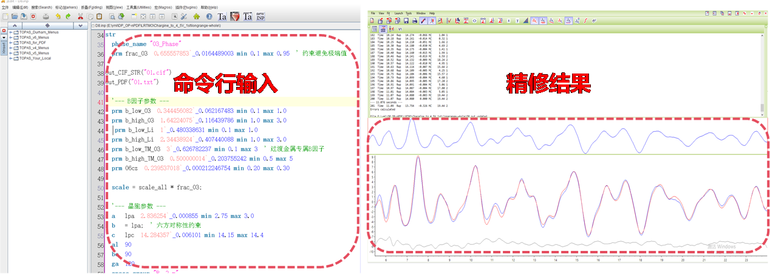Click the scissors Cut icon in jEdit toolbar

click(80, 17)
